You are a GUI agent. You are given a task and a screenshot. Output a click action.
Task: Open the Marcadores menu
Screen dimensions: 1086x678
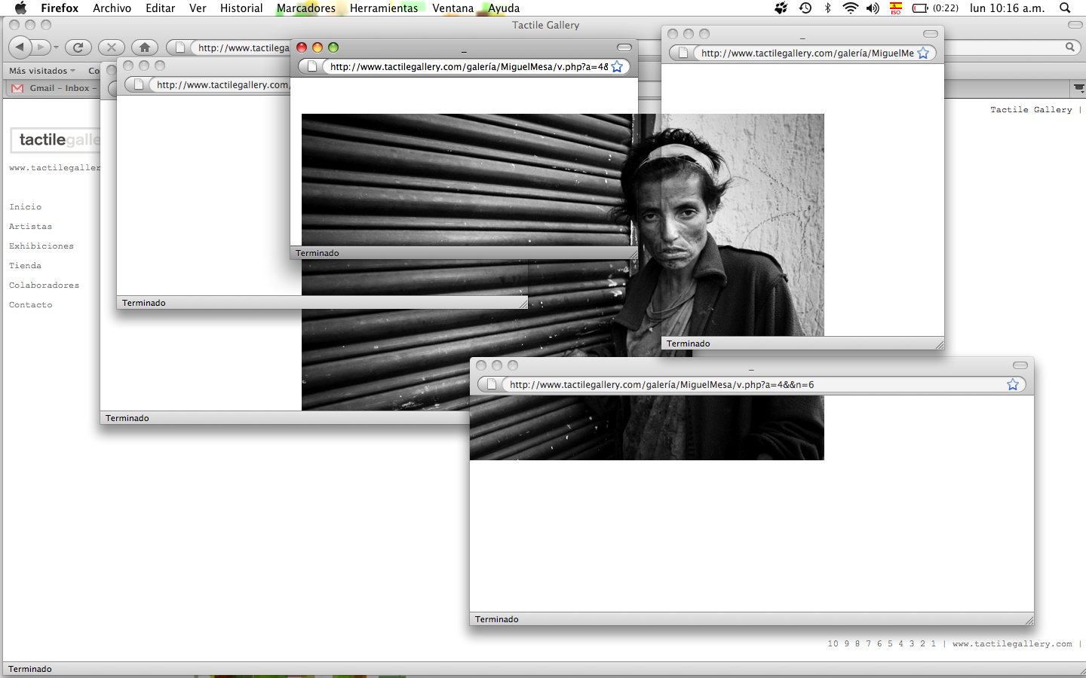305,8
